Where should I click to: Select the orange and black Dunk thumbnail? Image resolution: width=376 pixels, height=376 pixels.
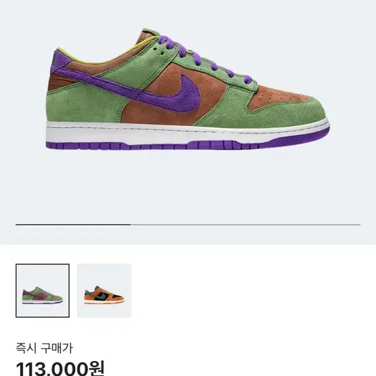[x=104, y=291]
